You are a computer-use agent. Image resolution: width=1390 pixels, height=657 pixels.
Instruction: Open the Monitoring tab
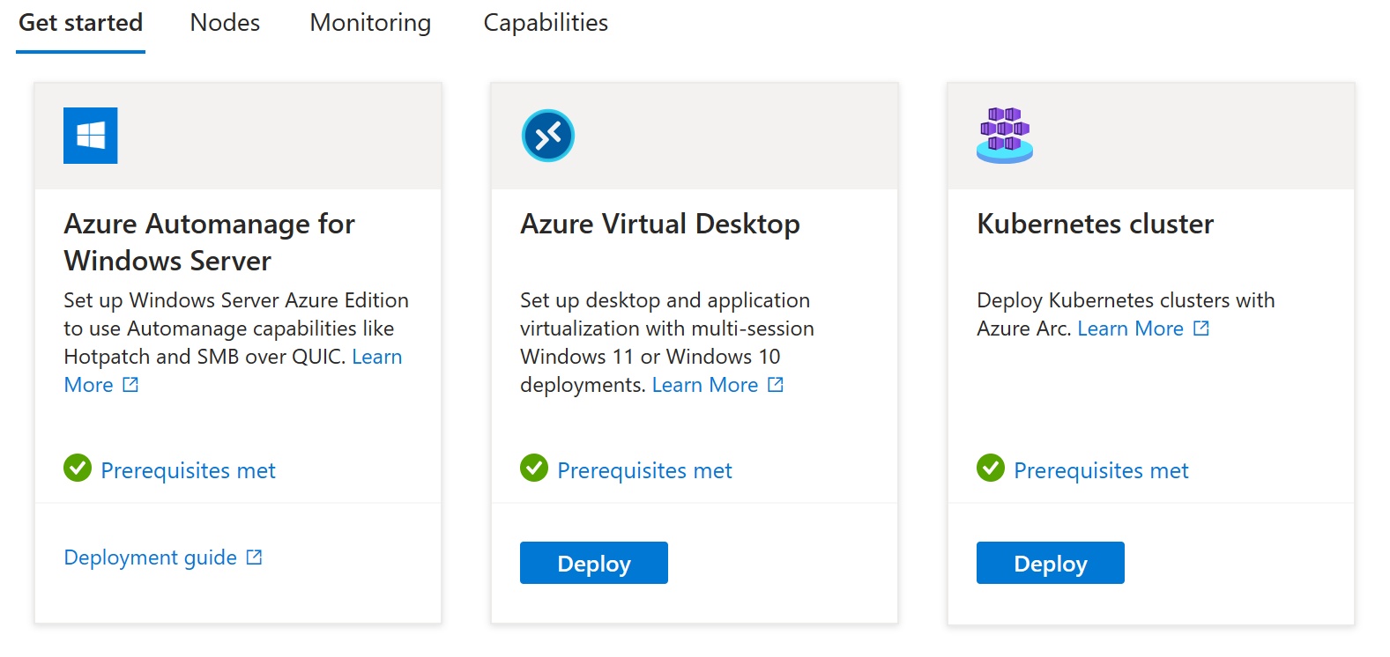(370, 23)
